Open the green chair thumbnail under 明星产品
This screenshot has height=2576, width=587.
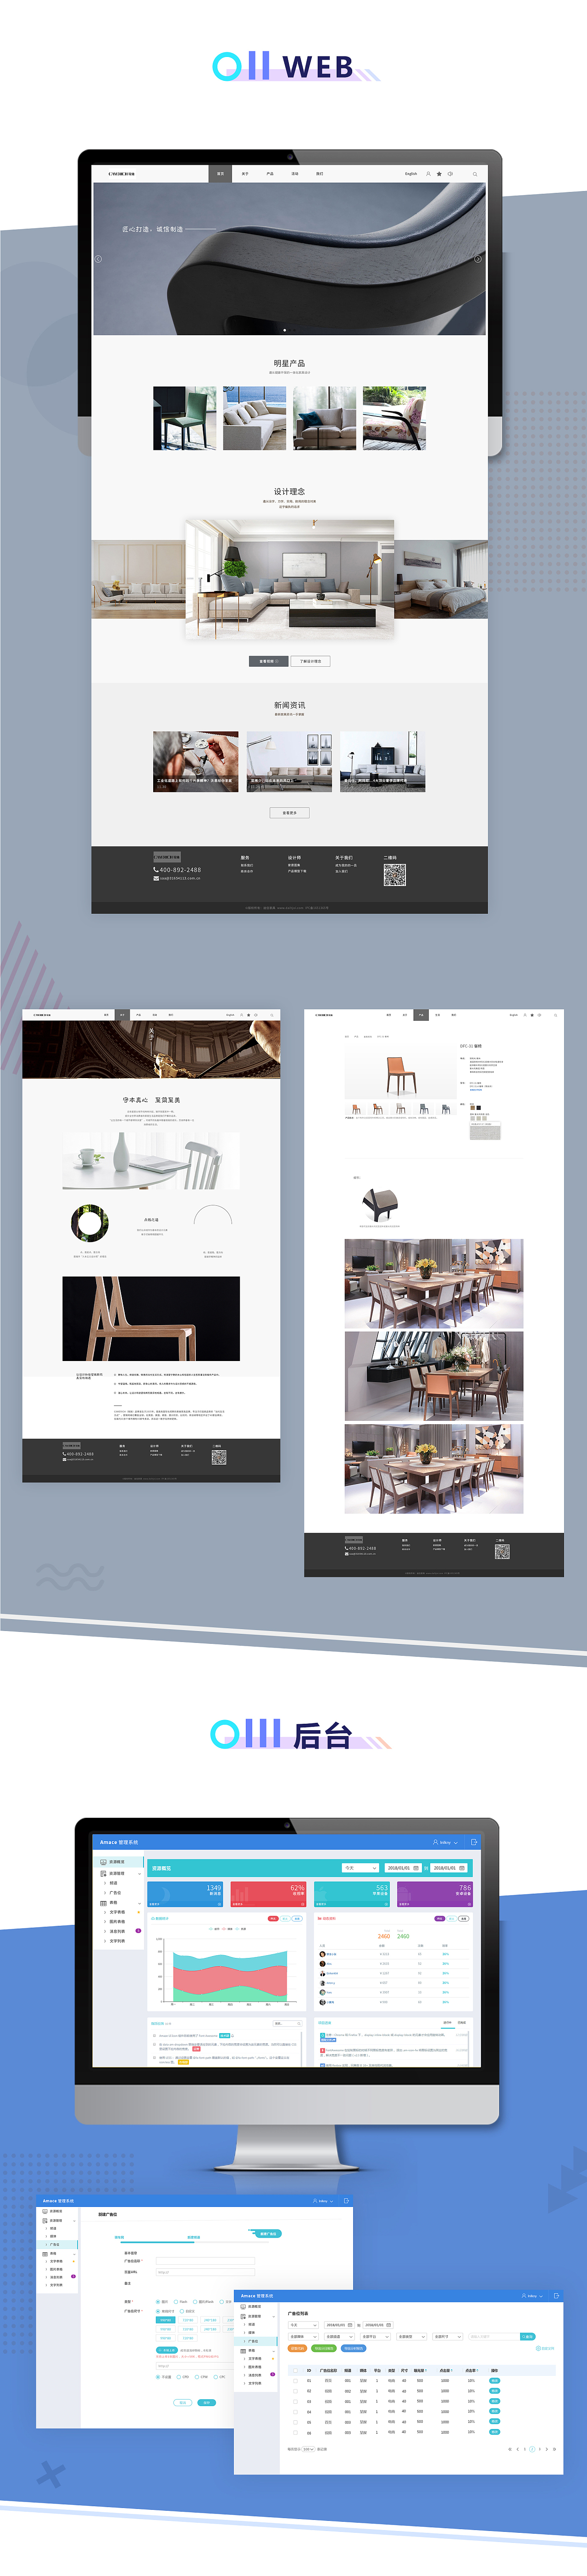point(185,418)
